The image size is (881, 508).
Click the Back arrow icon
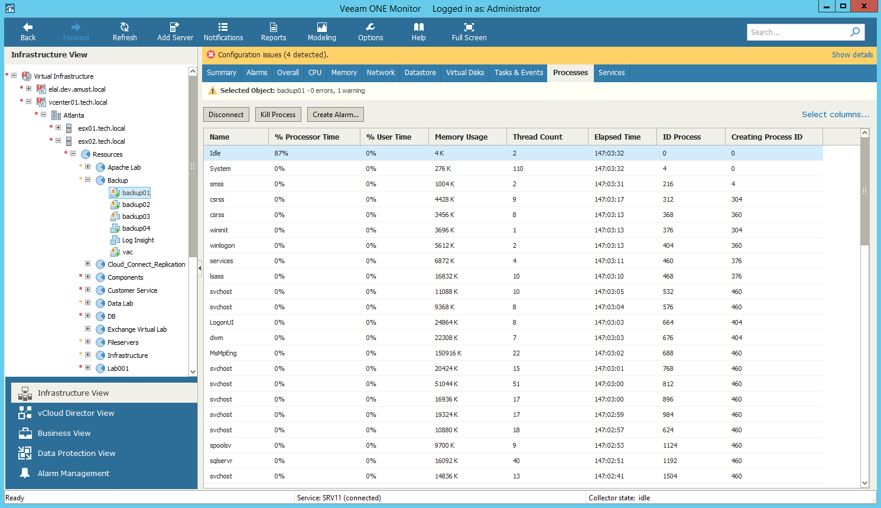[x=28, y=27]
